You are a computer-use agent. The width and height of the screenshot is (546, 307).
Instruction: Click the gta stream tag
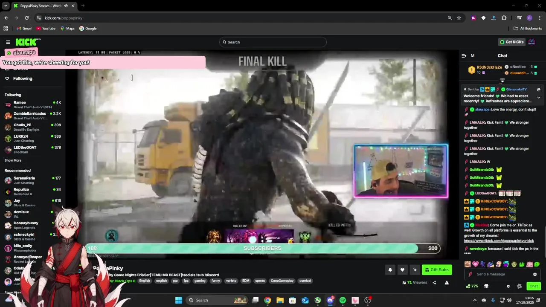[175, 281]
